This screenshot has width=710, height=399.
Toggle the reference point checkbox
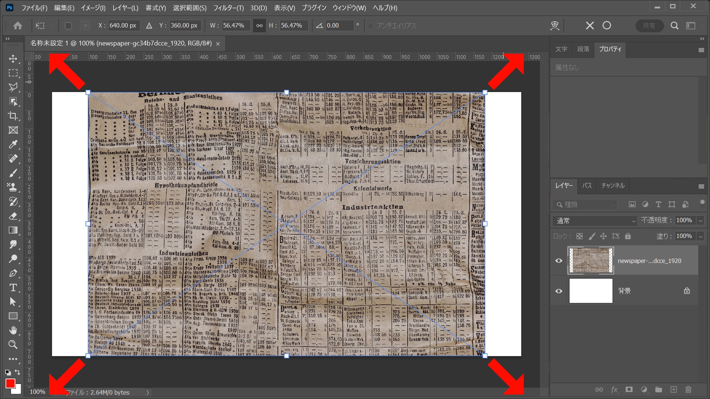(68, 26)
